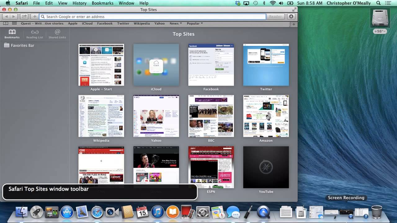Screen dimensions: 397x223
Task: Open the File menu
Action: point(36,3)
